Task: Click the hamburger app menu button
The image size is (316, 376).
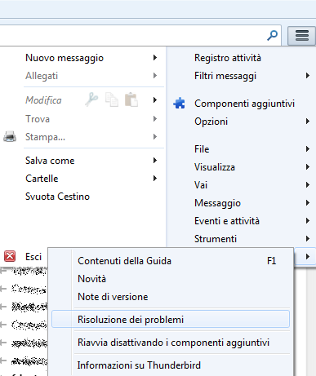Action: [301, 36]
